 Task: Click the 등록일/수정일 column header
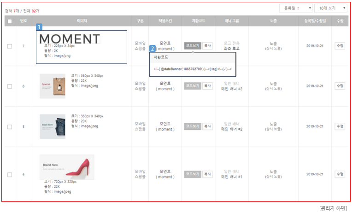[x=315, y=21]
